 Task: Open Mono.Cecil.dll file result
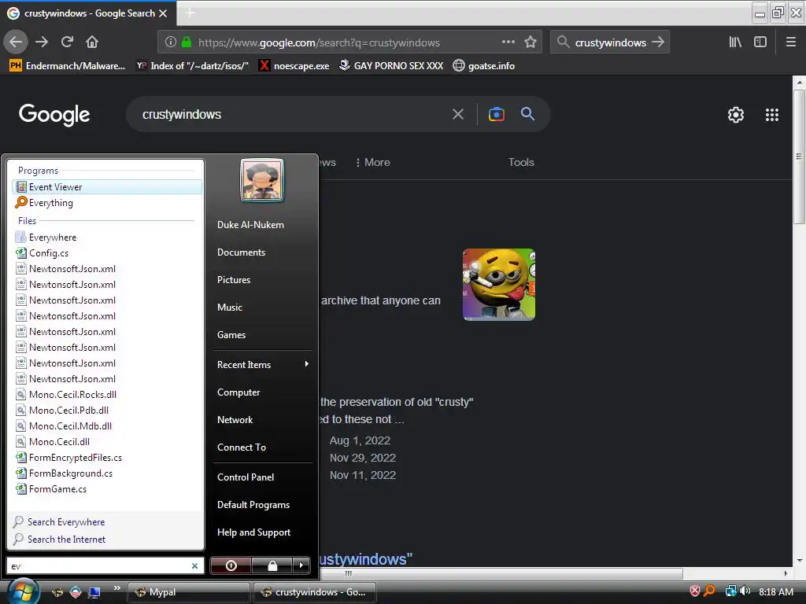(x=107, y=442)
